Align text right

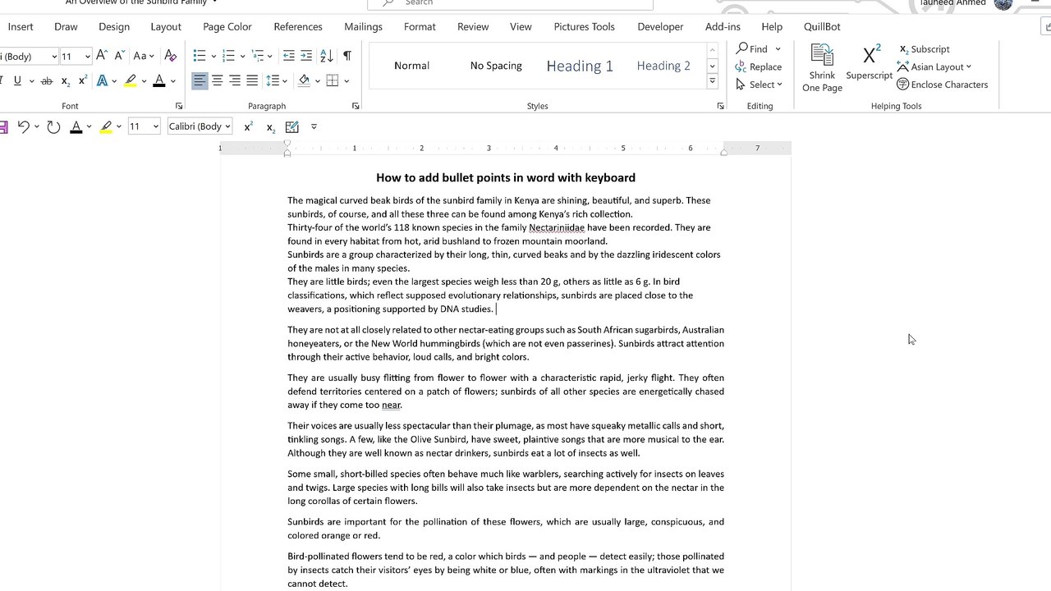coord(235,80)
